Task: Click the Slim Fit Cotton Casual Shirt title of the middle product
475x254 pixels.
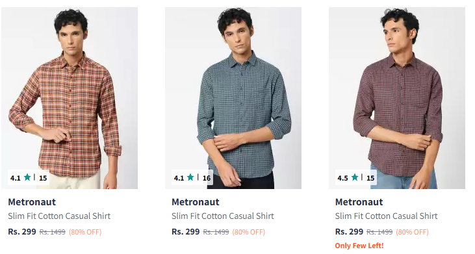Action: click(x=223, y=216)
